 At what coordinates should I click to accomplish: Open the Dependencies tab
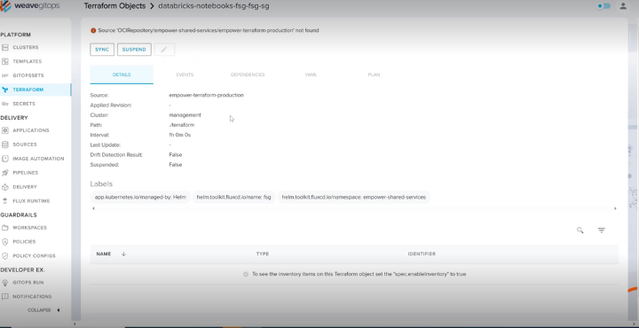pos(248,74)
